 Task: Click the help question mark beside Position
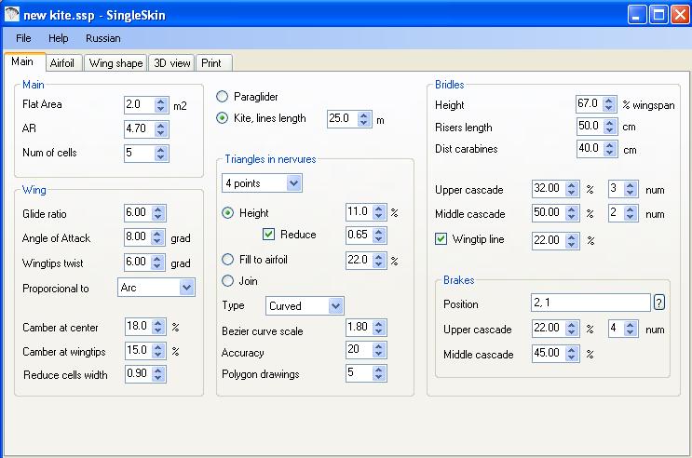point(659,303)
